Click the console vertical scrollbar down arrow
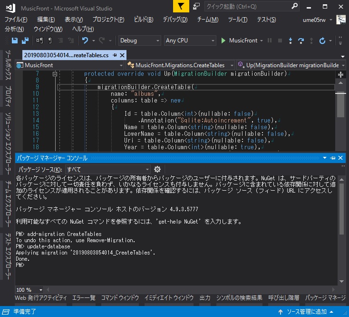Image resolution: width=349 pixels, height=317 pixels. click(341, 282)
